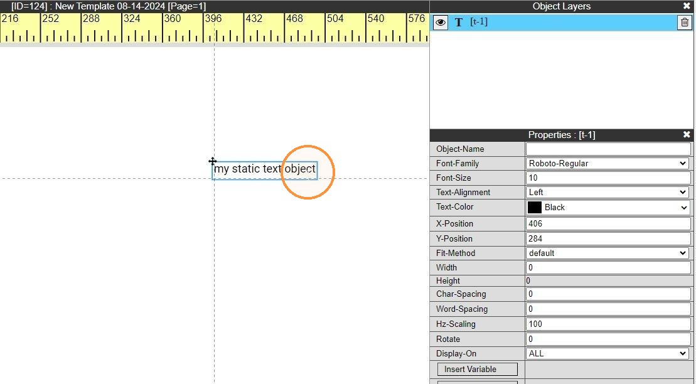
Task: Open the Font-Family dropdown
Action: pyautogui.click(x=608, y=163)
